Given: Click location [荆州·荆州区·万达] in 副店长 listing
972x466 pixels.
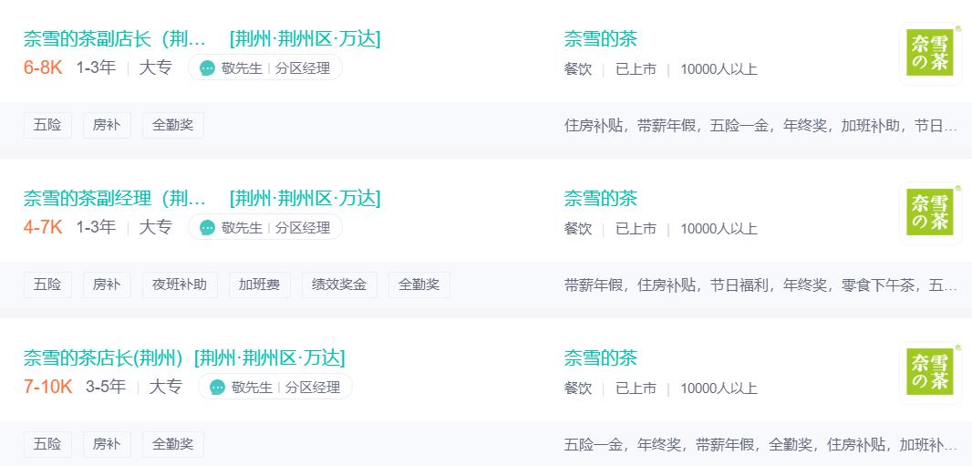Looking at the screenshot, I should 305,39.
